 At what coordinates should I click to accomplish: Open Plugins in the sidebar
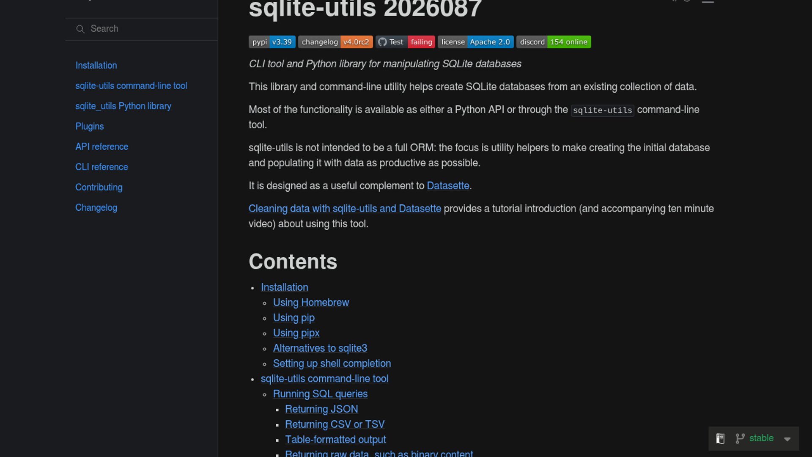click(x=89, y=126)
